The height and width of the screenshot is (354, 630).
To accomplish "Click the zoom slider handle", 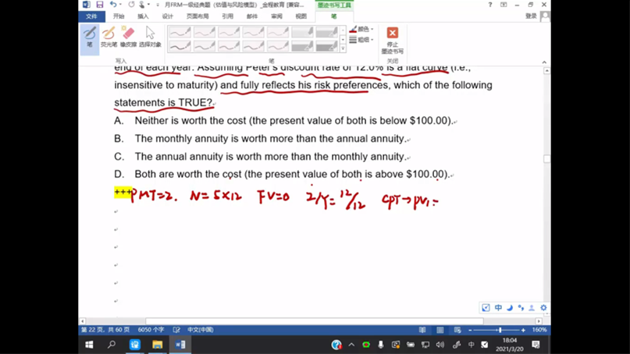I will click(x=500, y=330).
